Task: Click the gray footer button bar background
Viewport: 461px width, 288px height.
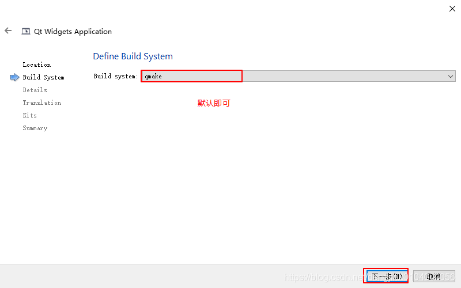Action: pos(176,276)
